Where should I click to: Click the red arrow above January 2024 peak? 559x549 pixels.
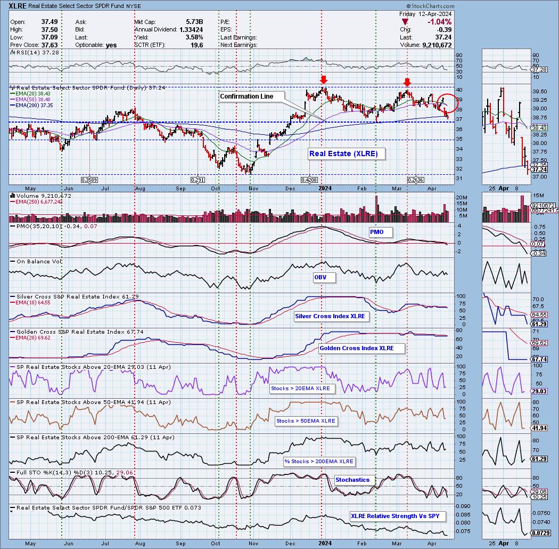[323, 79]
